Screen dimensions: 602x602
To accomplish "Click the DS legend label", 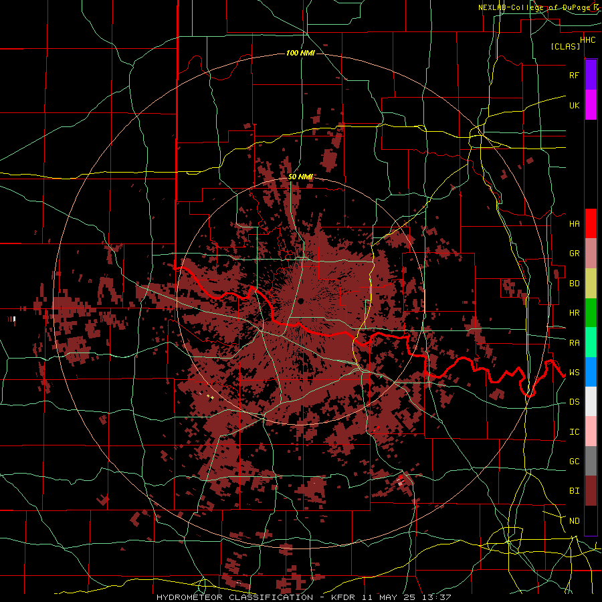I will pyautogui.click(x=574, y=402).
